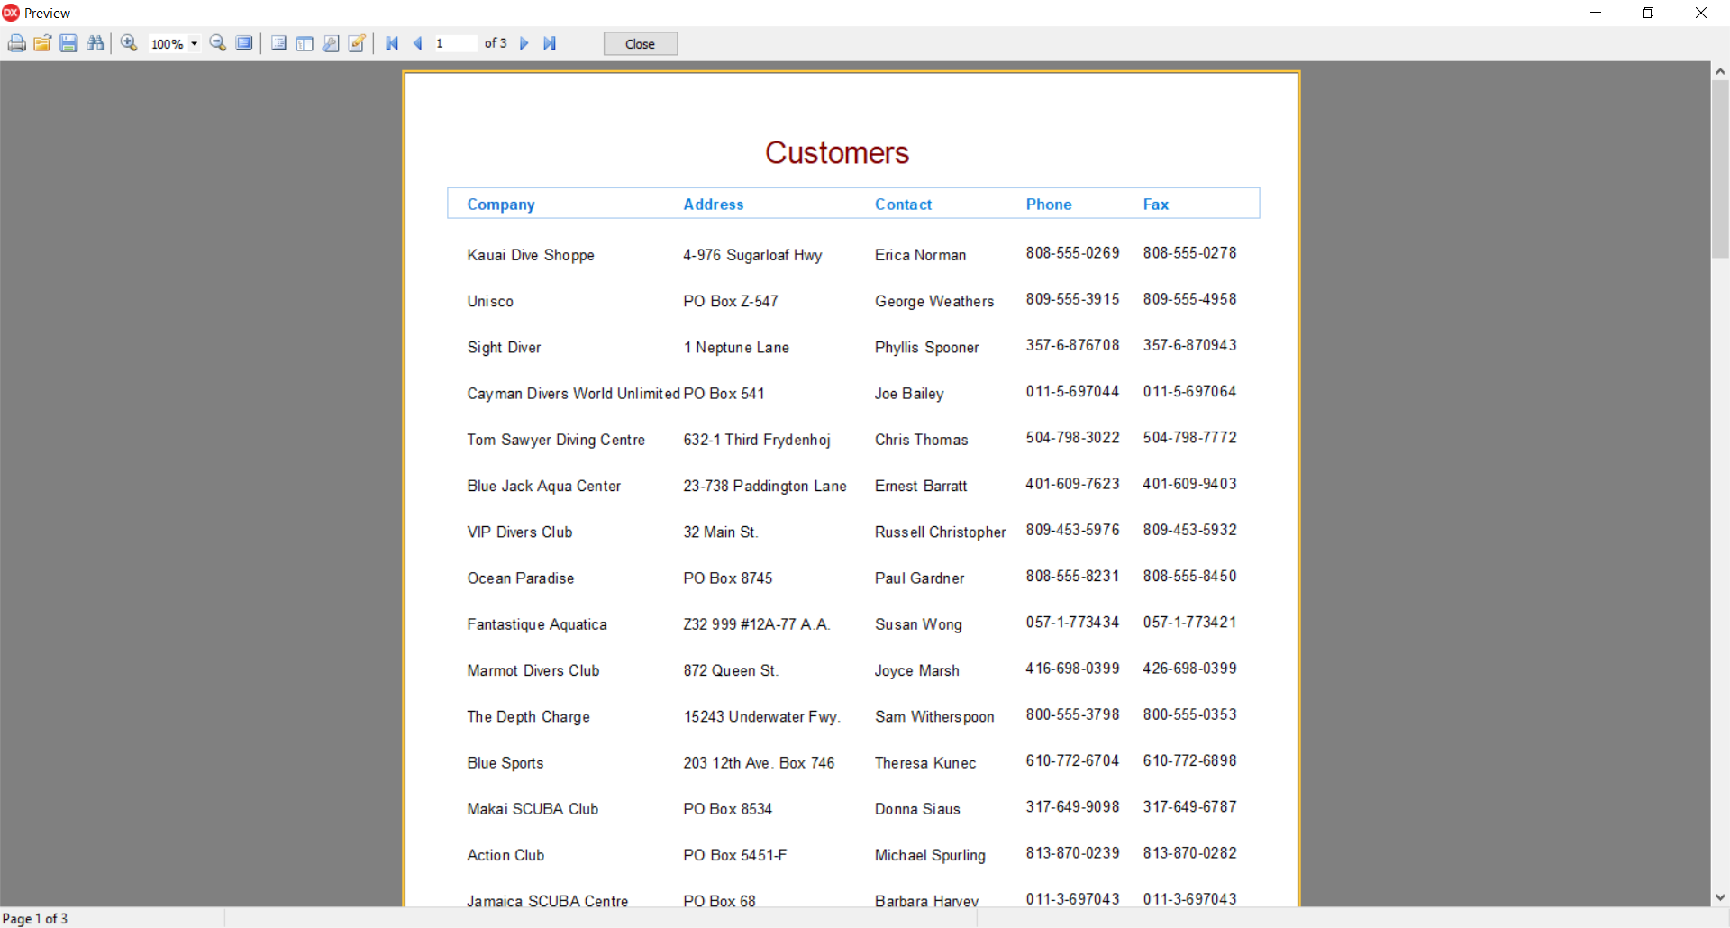The image size is (1730, 928).
Task: Click phone number 357-6-876708
Action: pos(1072,346)
